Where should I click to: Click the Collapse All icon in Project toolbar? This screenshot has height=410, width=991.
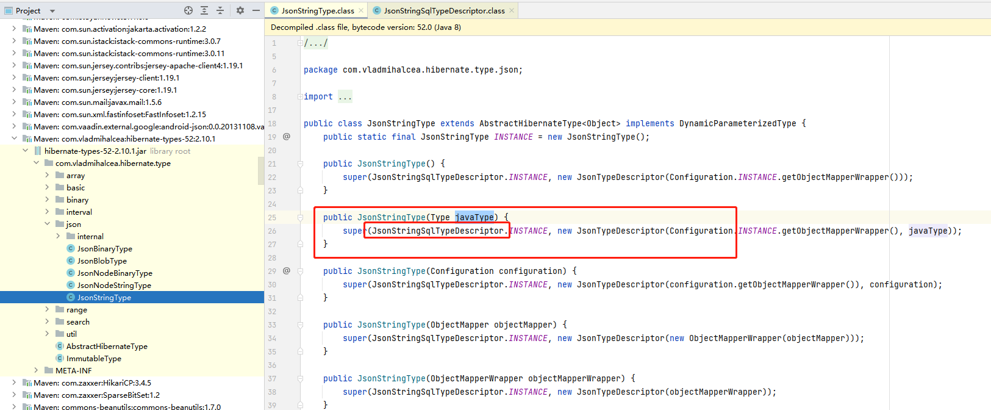point(220,10)
